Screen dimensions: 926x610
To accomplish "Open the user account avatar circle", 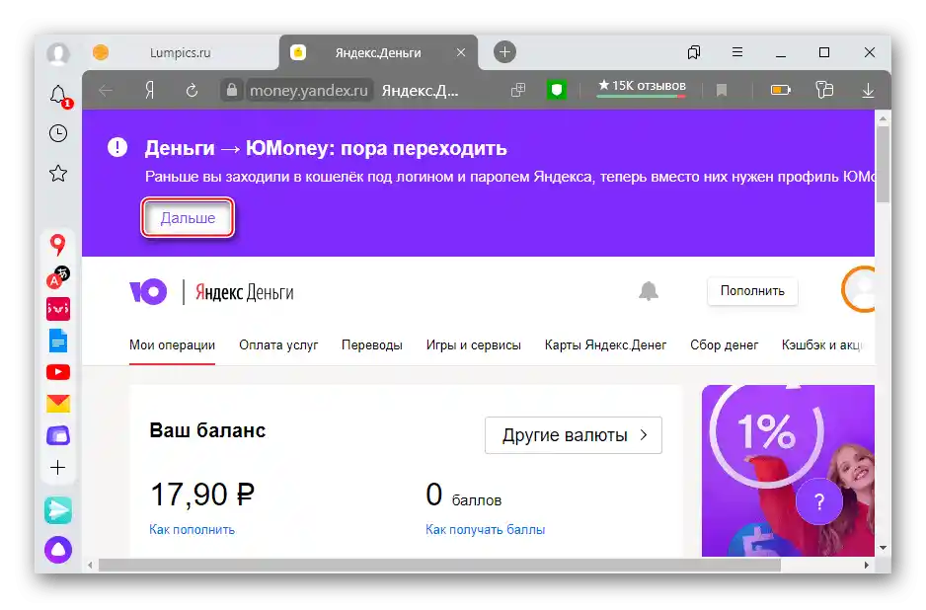I will coord(859,289).
